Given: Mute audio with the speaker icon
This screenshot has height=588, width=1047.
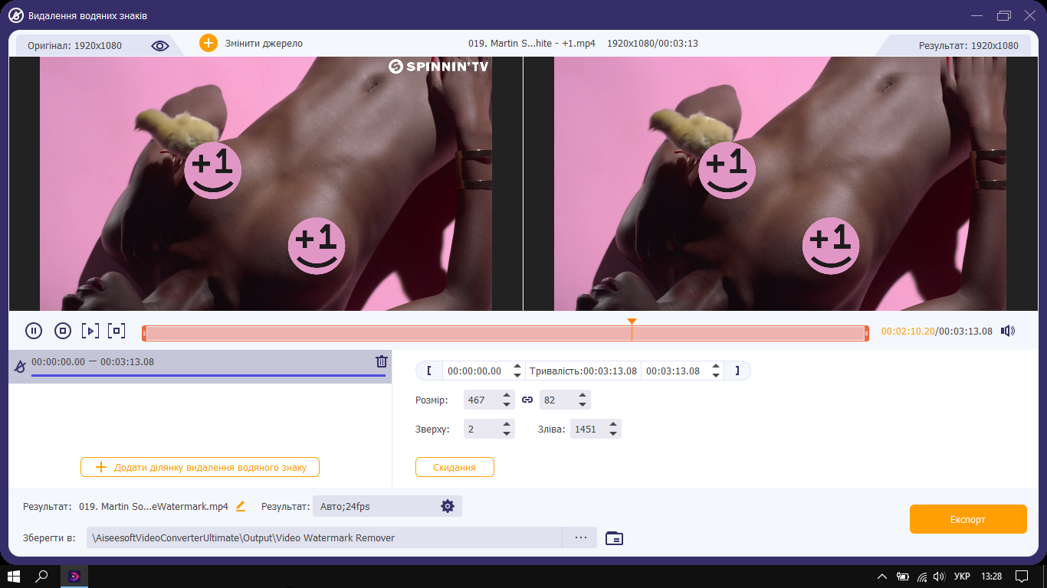Looking at the screenshot, I should 1008,332.
